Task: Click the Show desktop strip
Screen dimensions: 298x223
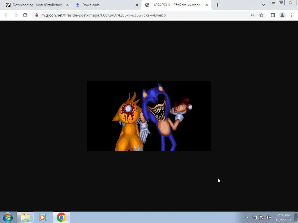Action: (x=296, y=217)
